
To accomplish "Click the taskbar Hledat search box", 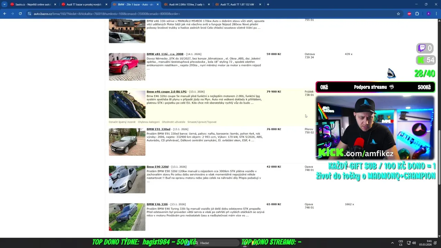I will pos(217,243).
